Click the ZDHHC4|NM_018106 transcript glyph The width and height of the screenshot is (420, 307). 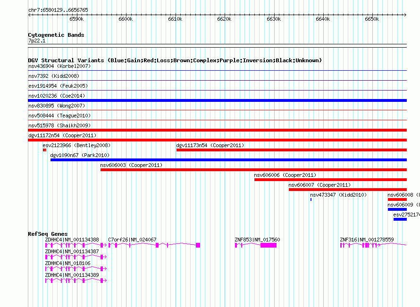coord(76,268)
